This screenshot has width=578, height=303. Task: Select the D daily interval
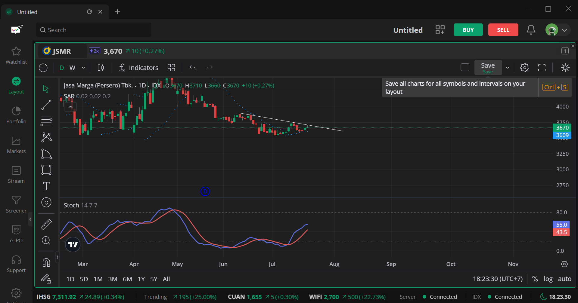tap(62, 68)
